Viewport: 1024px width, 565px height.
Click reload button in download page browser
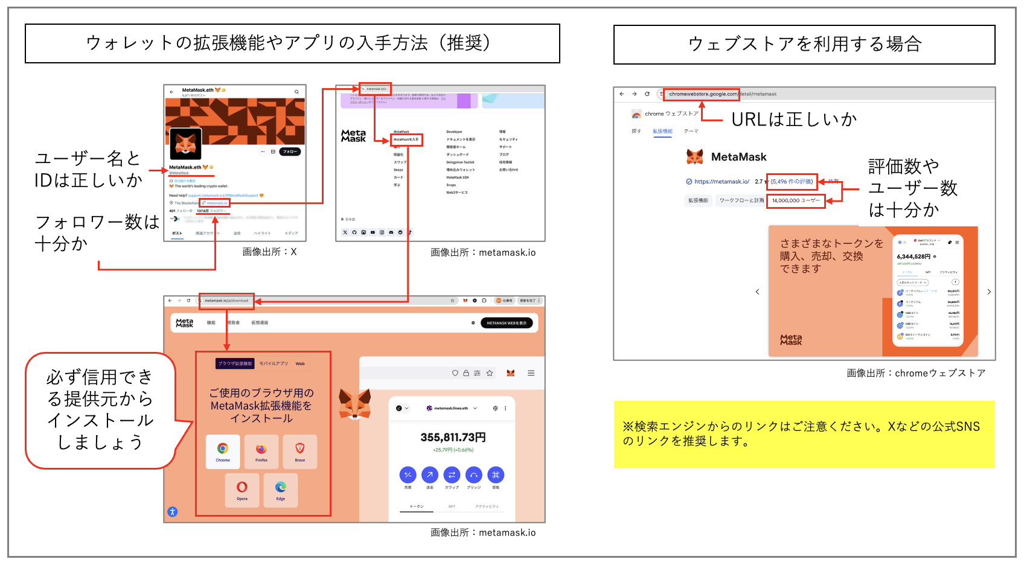pyautogui.click(x=188, y=301)
